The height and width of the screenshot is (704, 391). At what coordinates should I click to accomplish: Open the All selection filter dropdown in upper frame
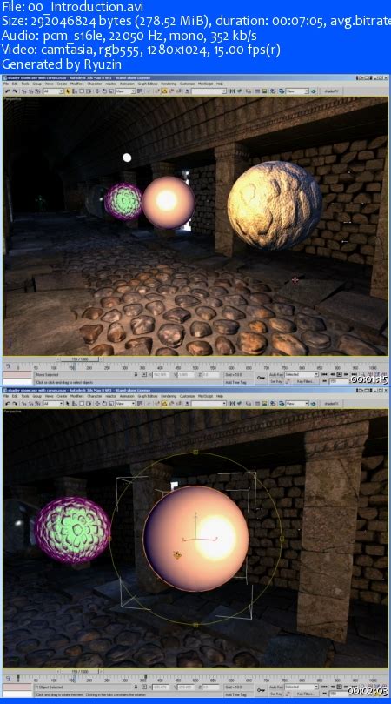pos(53,91)
